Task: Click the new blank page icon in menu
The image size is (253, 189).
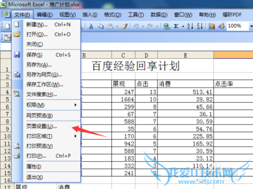Action: tap(17, 25)
